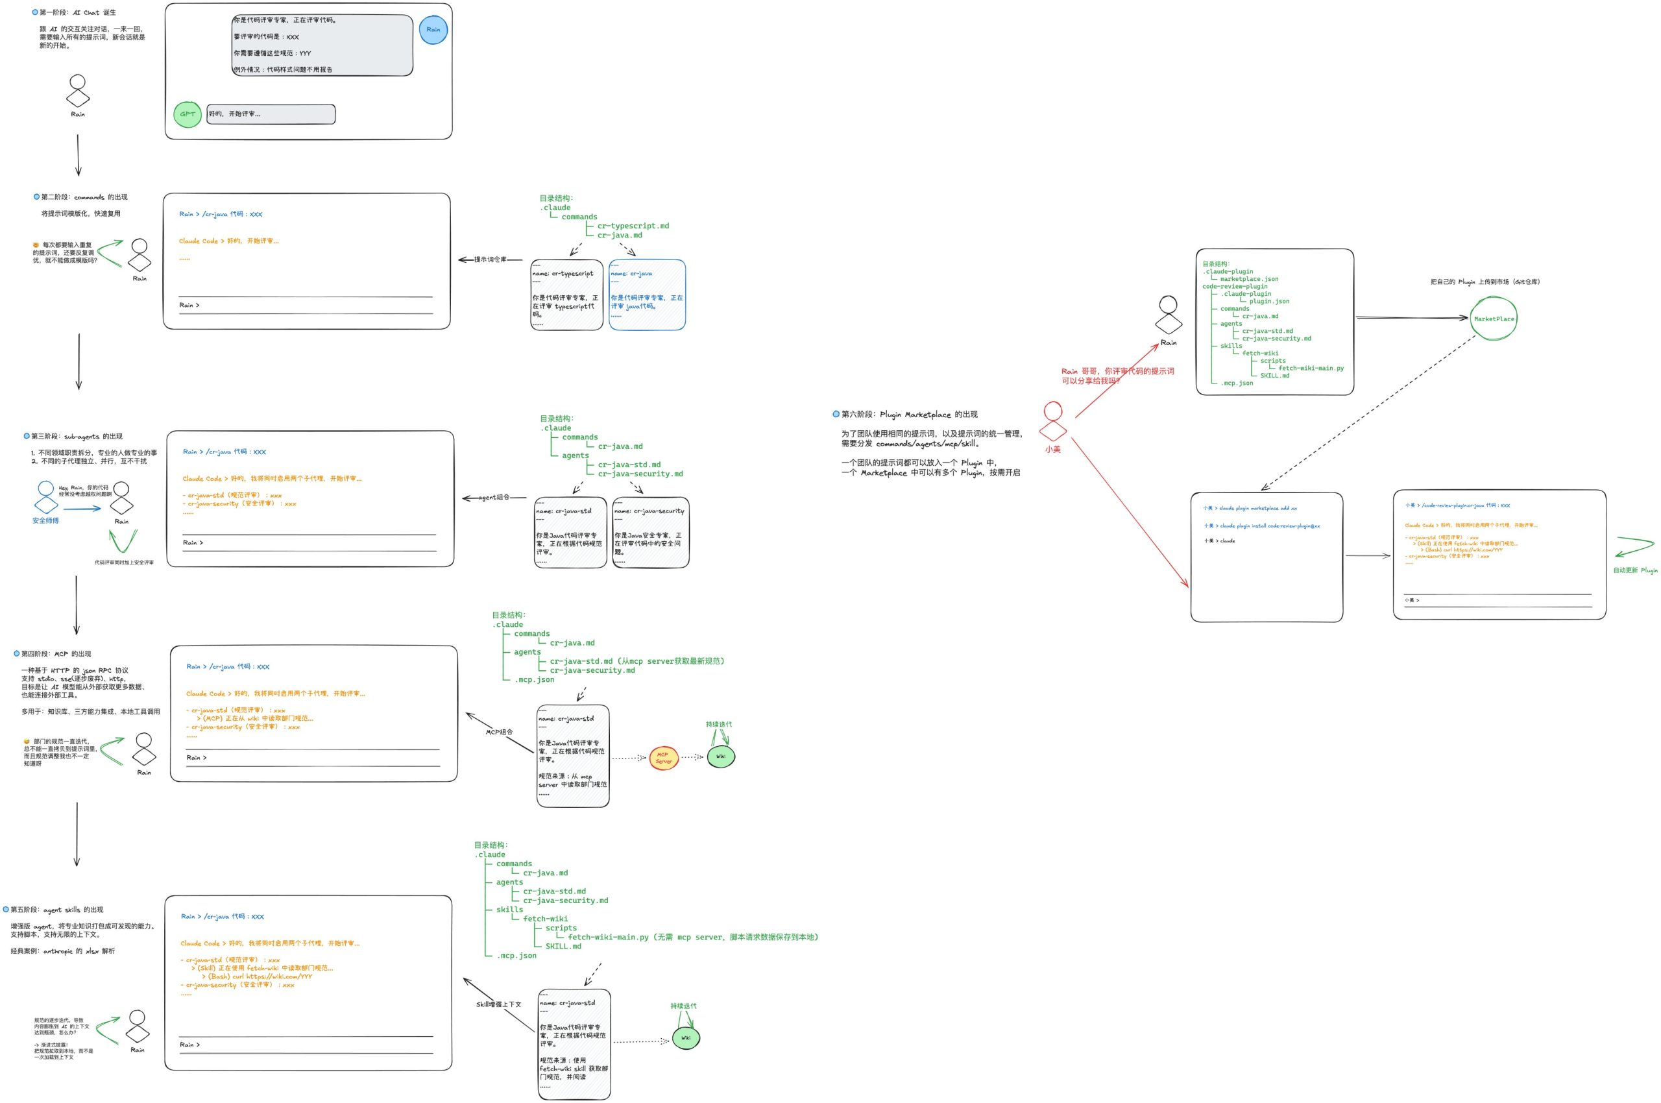Click the blue 安全师傅 person figure
Image resolution: width=1661 pixels, height=1103 pixels.
(x=45, y=496)
